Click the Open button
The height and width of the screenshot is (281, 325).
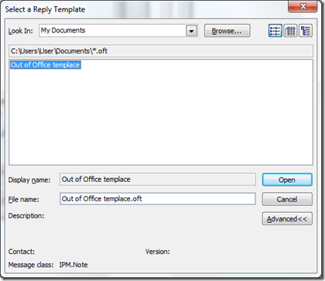pos(287,180)
